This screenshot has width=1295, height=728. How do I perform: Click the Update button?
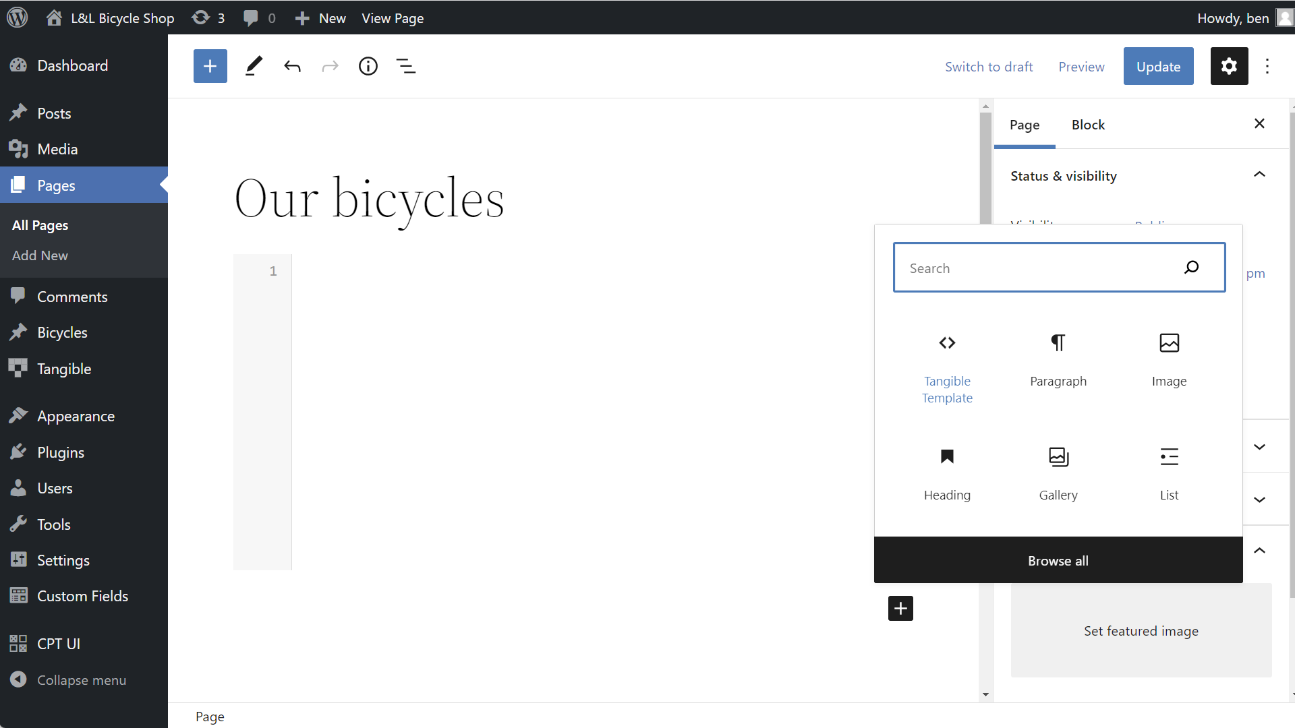[1158, 66]
